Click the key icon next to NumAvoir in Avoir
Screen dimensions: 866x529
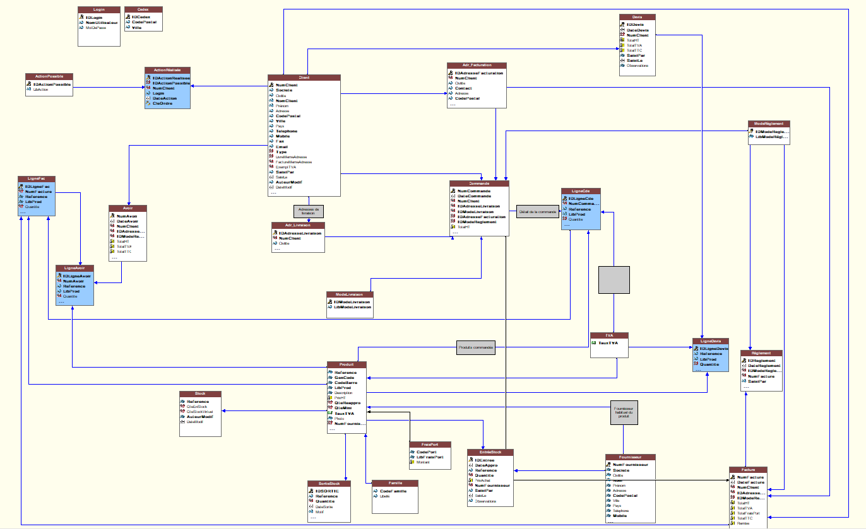point(112,216)
